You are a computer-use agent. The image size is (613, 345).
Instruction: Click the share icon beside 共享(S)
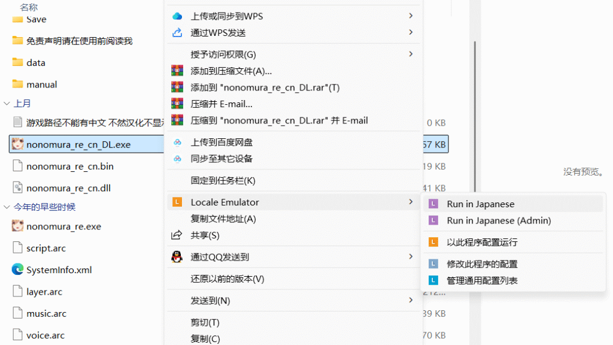pyautogui.click(x=177, y=235)
